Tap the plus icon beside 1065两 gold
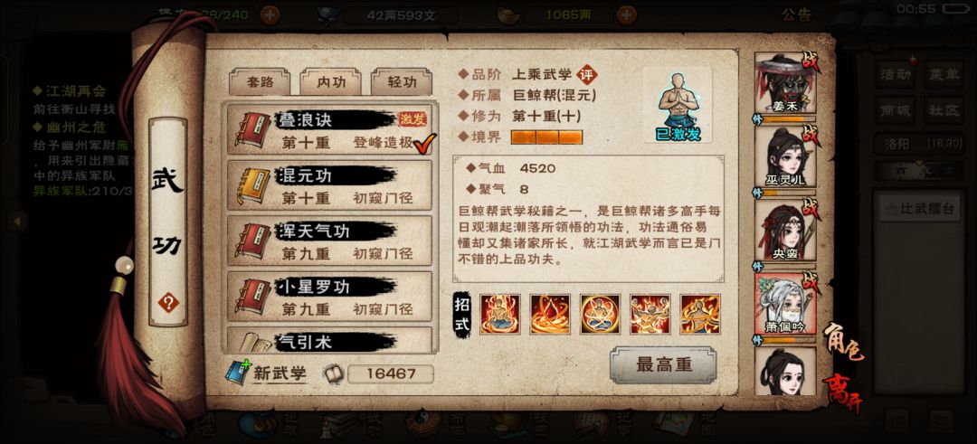977x444 pixels. [626, 14]
